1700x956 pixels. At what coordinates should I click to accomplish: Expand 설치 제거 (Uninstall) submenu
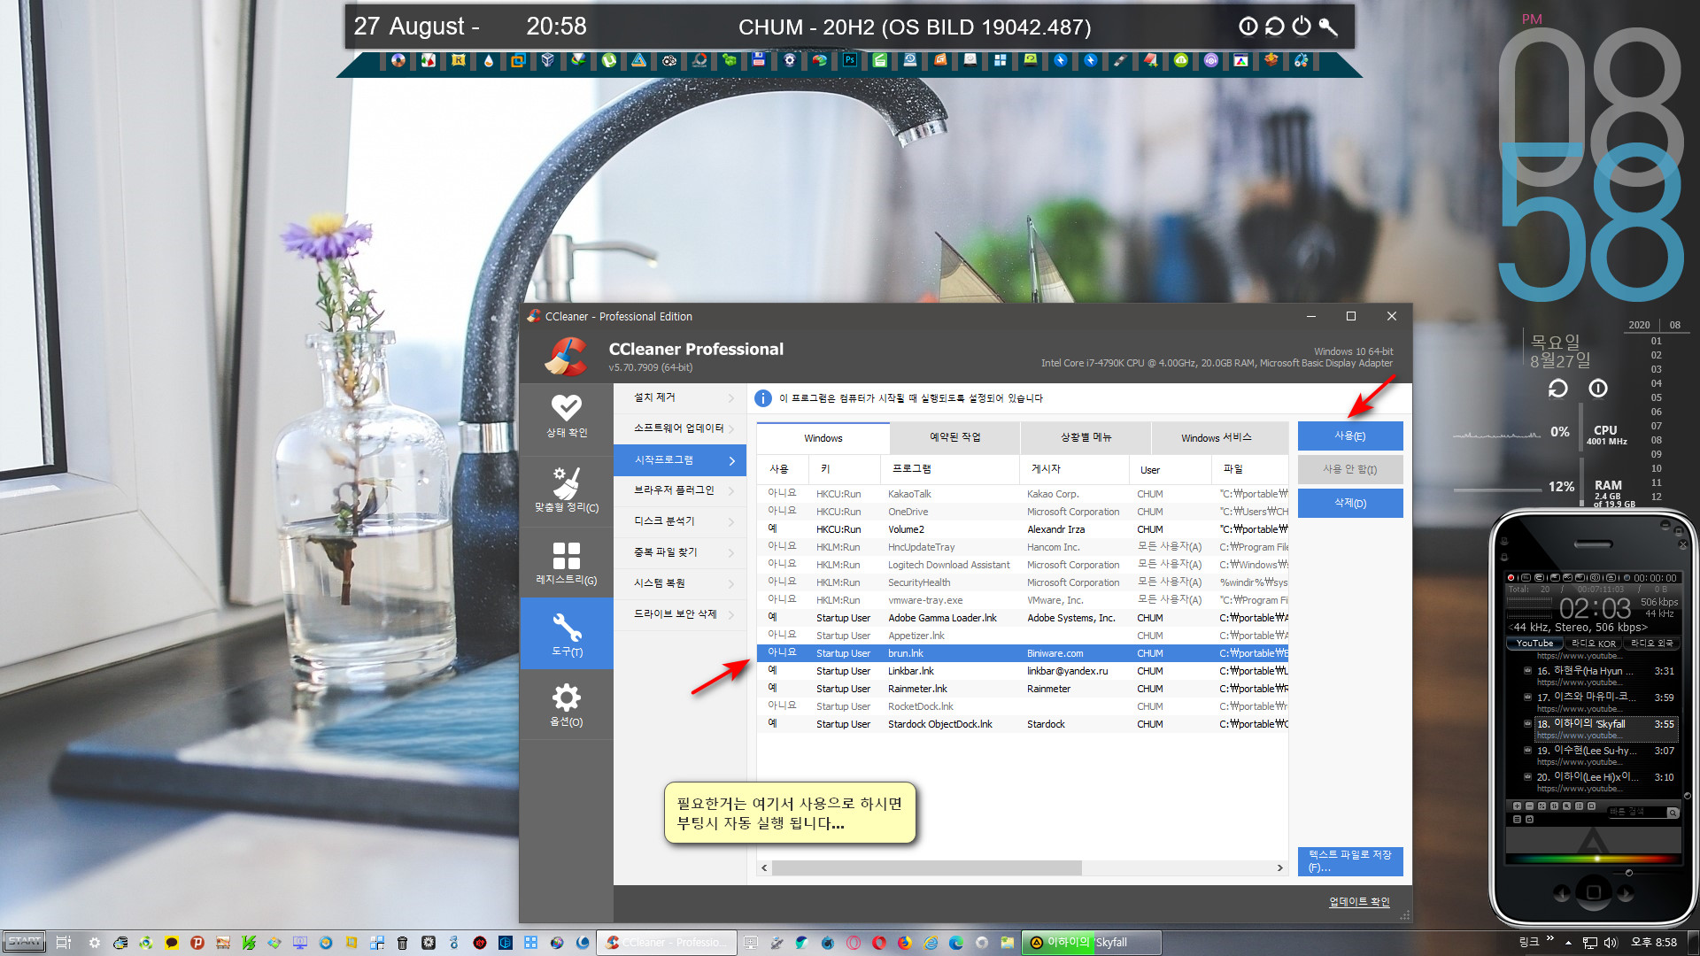[x=680, y=397]
